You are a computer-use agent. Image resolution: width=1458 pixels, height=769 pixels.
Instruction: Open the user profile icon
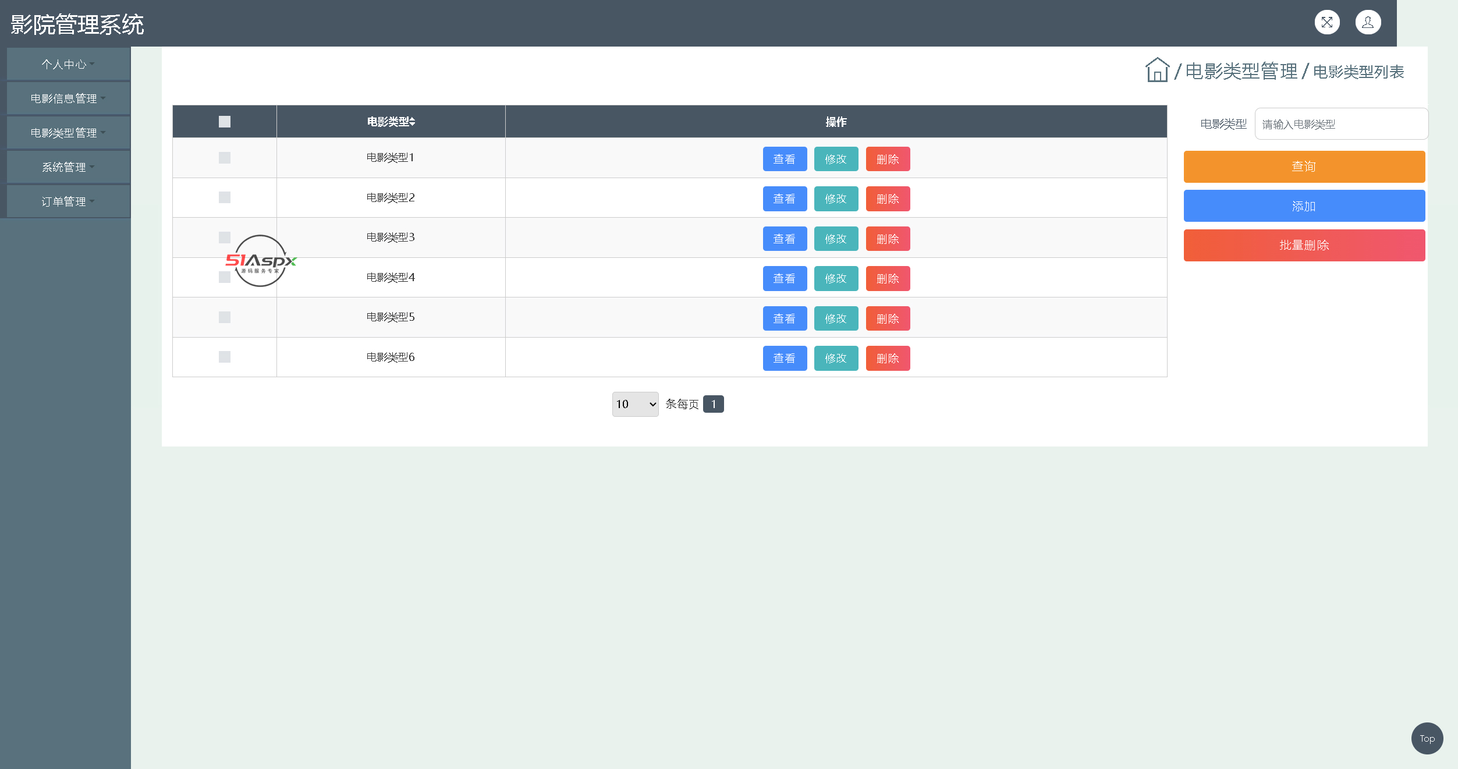[1368, 23]
